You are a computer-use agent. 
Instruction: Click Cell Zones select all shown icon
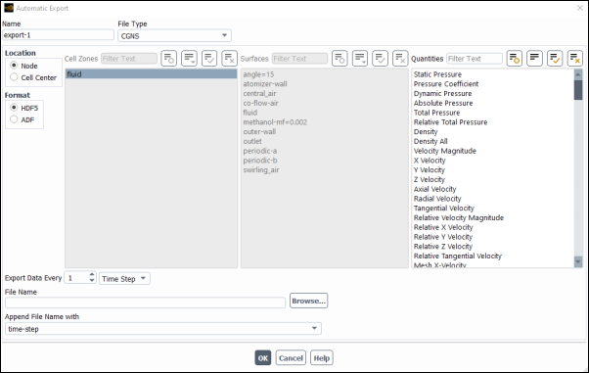pos(209,59)
